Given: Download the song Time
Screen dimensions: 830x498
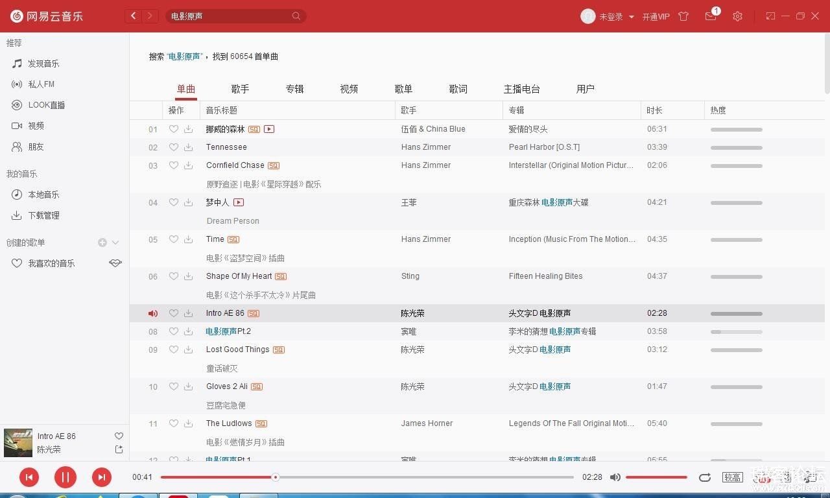Looking at the screenshot, I should (x=188, y=239).
